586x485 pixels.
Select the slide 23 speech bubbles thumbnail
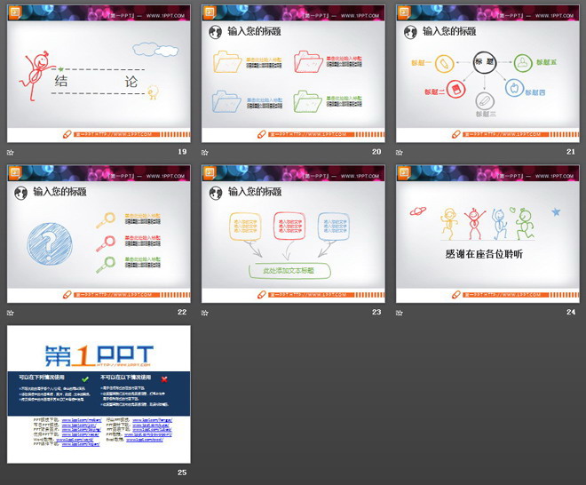293,235
